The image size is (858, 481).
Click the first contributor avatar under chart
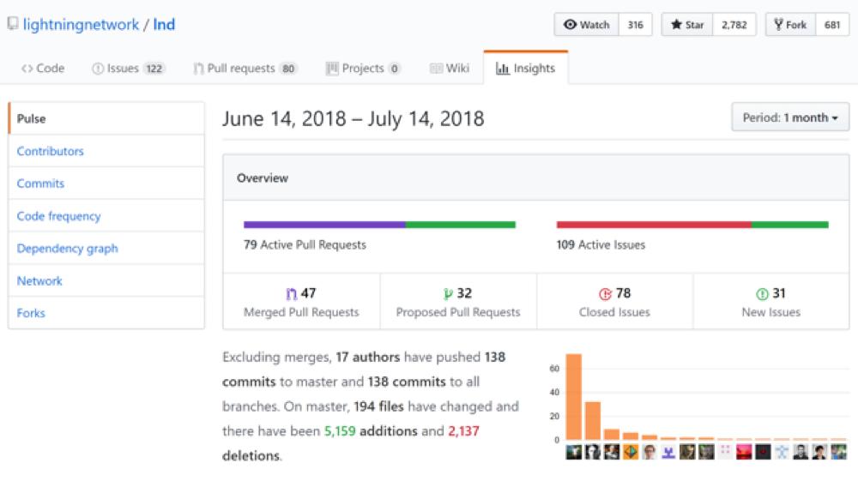click(573, 452)
